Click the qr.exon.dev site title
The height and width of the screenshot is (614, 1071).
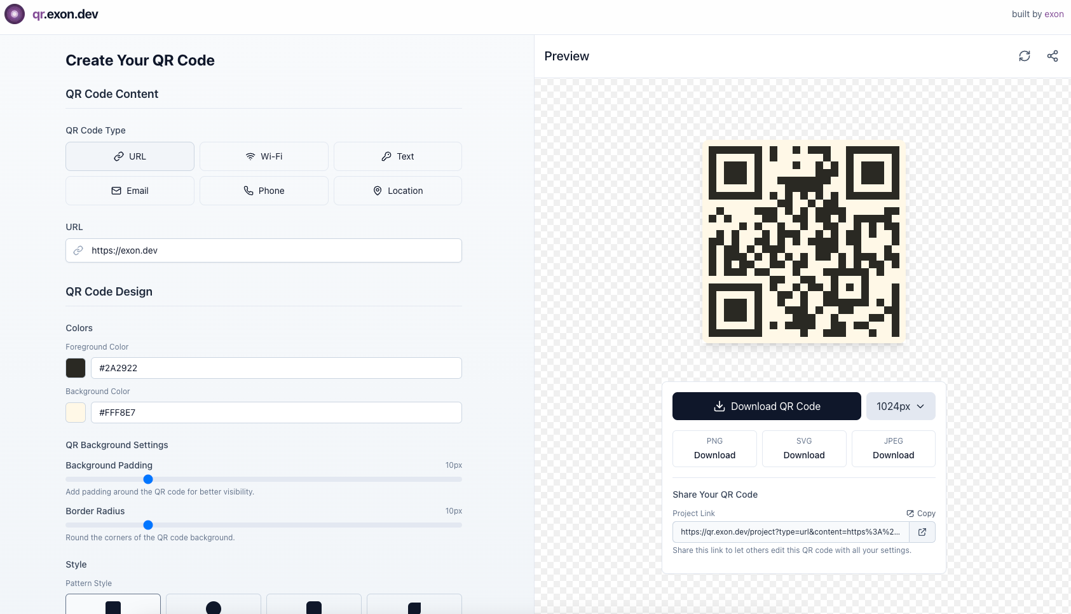pyautogui.click(x=65, y=14)
